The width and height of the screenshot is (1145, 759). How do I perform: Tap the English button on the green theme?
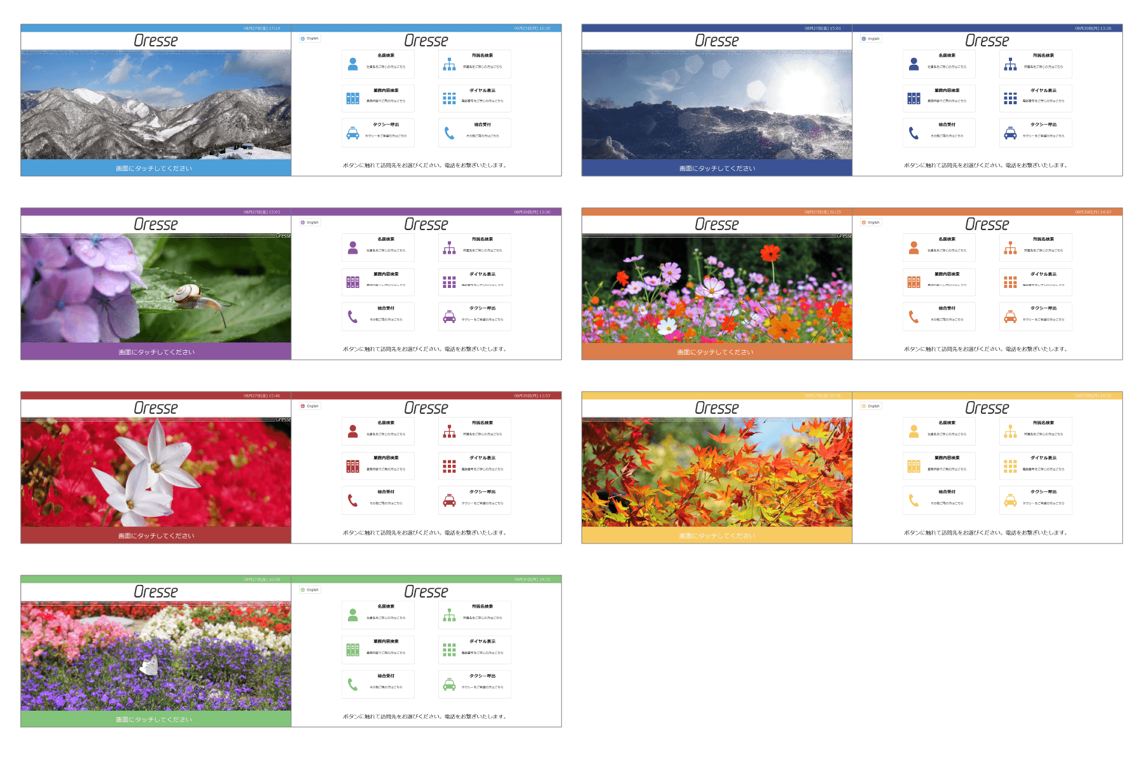tap(310, 590)
